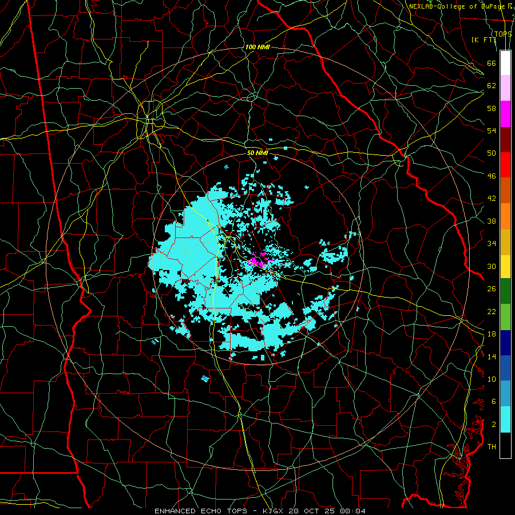The width and height of the screenshot is (515, 515).
Task: Click the dark red legend swatch
Action: pyautogui.click(x=505, y=140)
